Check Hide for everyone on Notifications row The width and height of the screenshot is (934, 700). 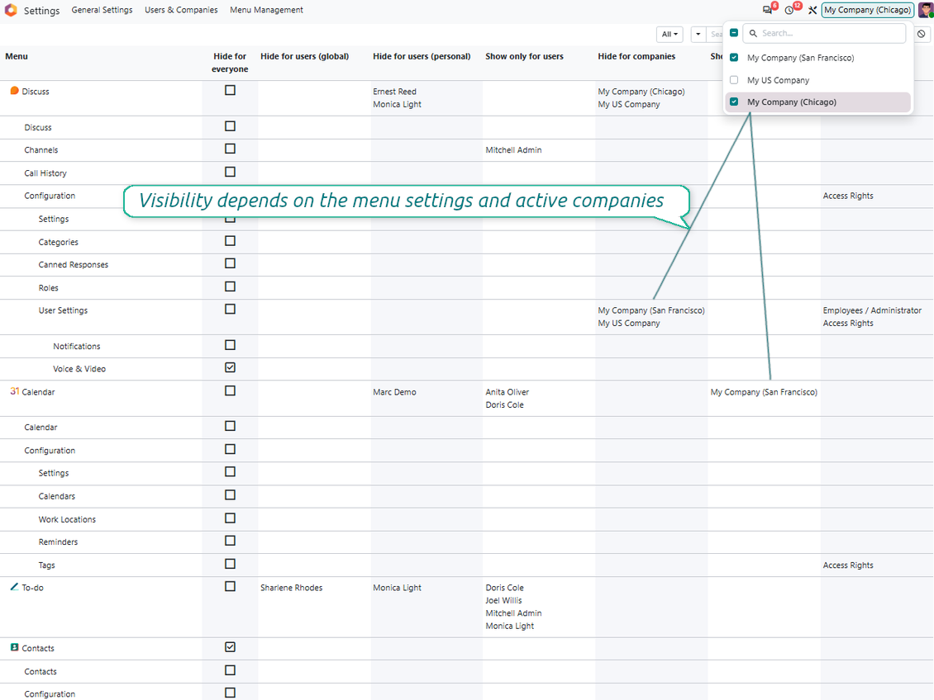pyautogui.click(x=230, y=345)
